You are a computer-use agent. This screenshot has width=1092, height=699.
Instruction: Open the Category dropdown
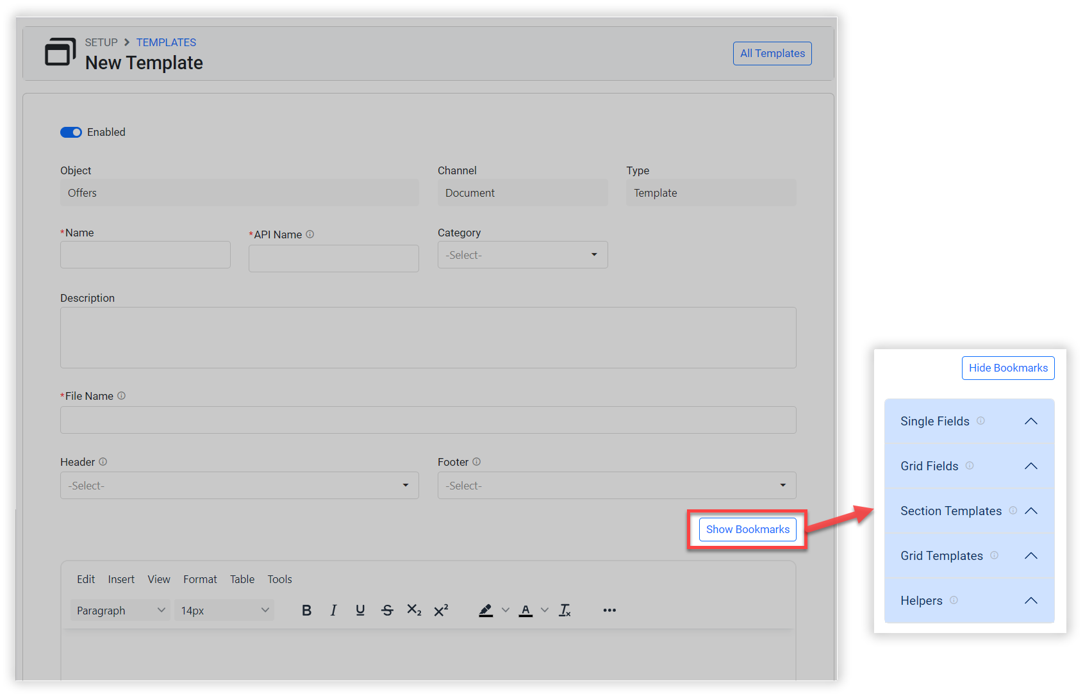pyautogui.click(x=522, y=255)
